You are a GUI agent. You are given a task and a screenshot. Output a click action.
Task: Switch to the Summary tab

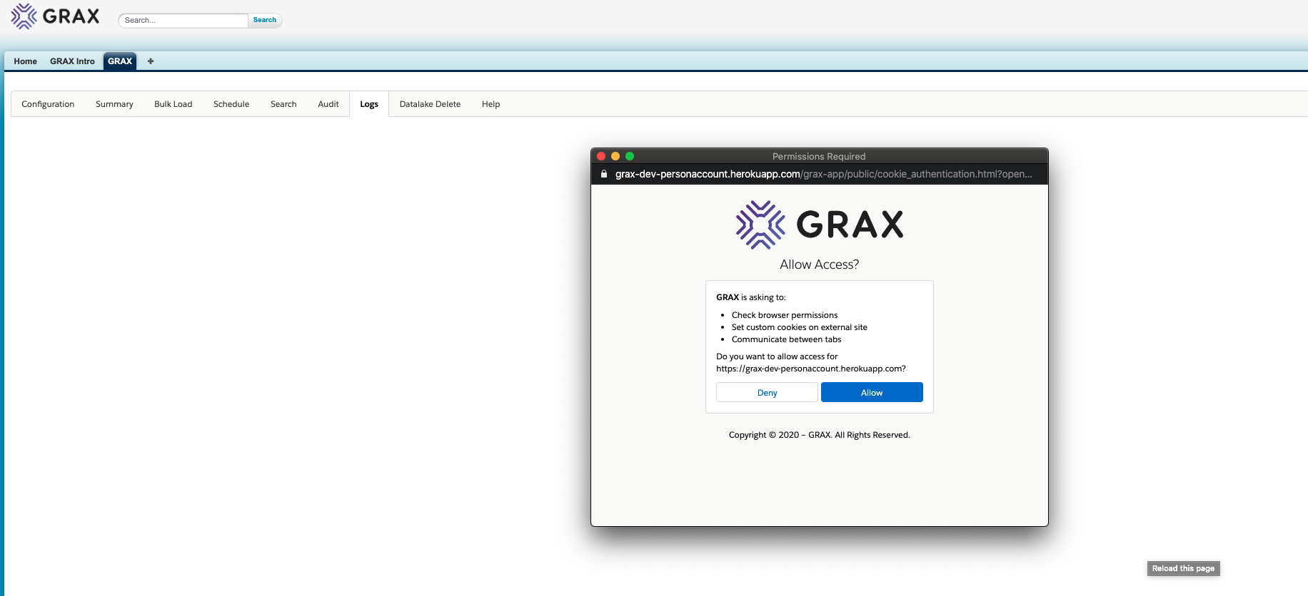tap(114, 104)
